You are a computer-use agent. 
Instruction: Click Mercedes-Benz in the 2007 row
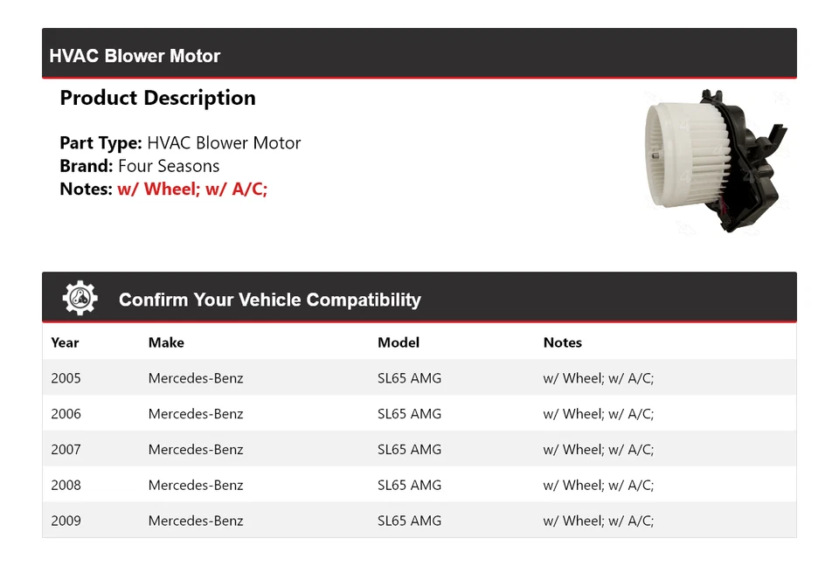point(196,450)
